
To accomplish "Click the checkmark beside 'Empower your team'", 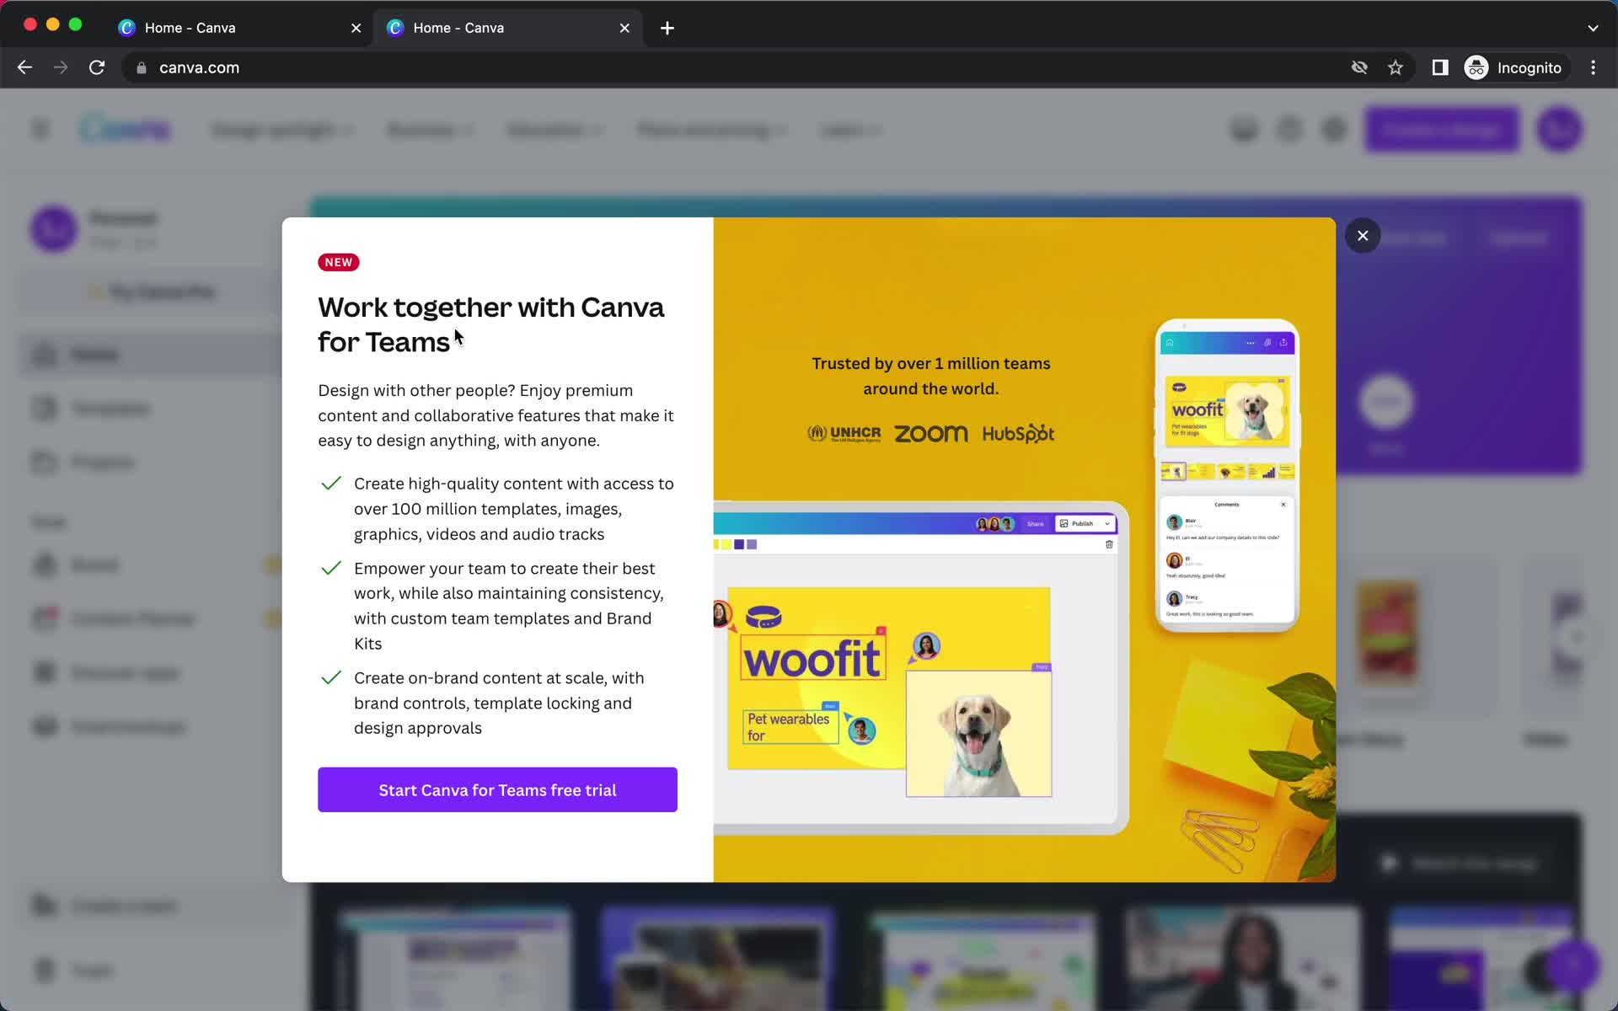I will pyautogui.click(x=331, y=568).
